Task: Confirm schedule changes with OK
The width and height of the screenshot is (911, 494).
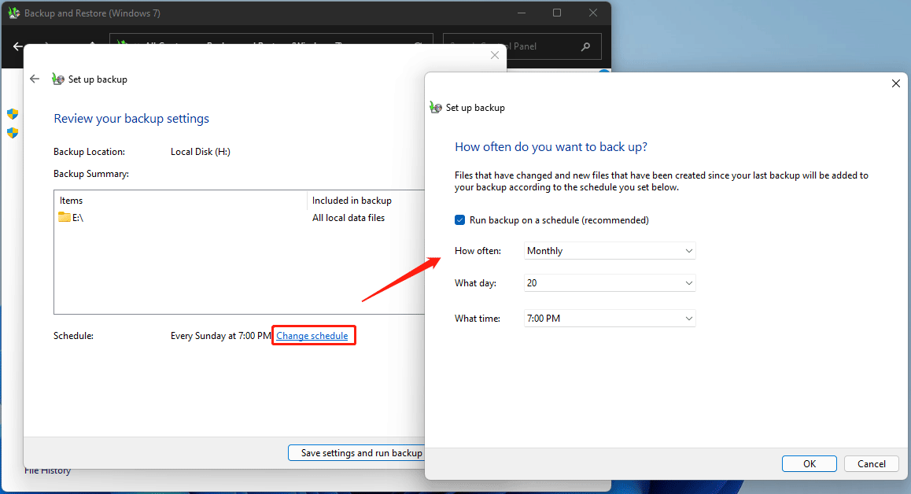Action: point(809,463)
